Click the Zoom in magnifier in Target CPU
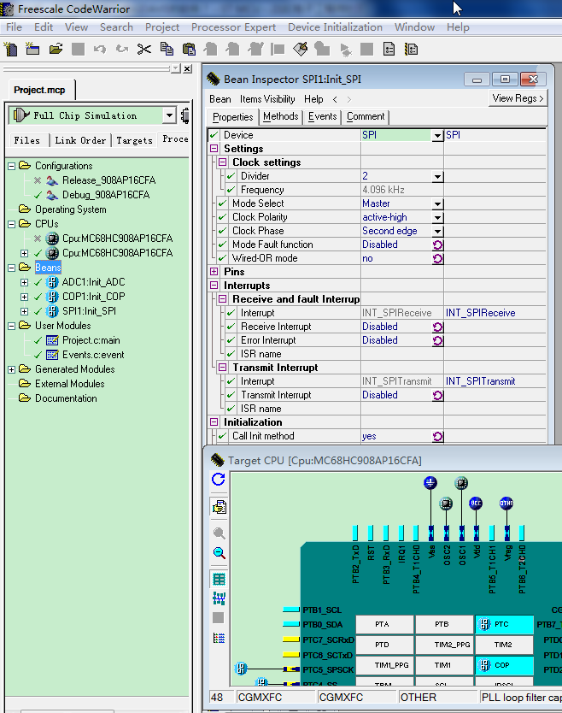 pyautogui.click(x=219, y=533)
